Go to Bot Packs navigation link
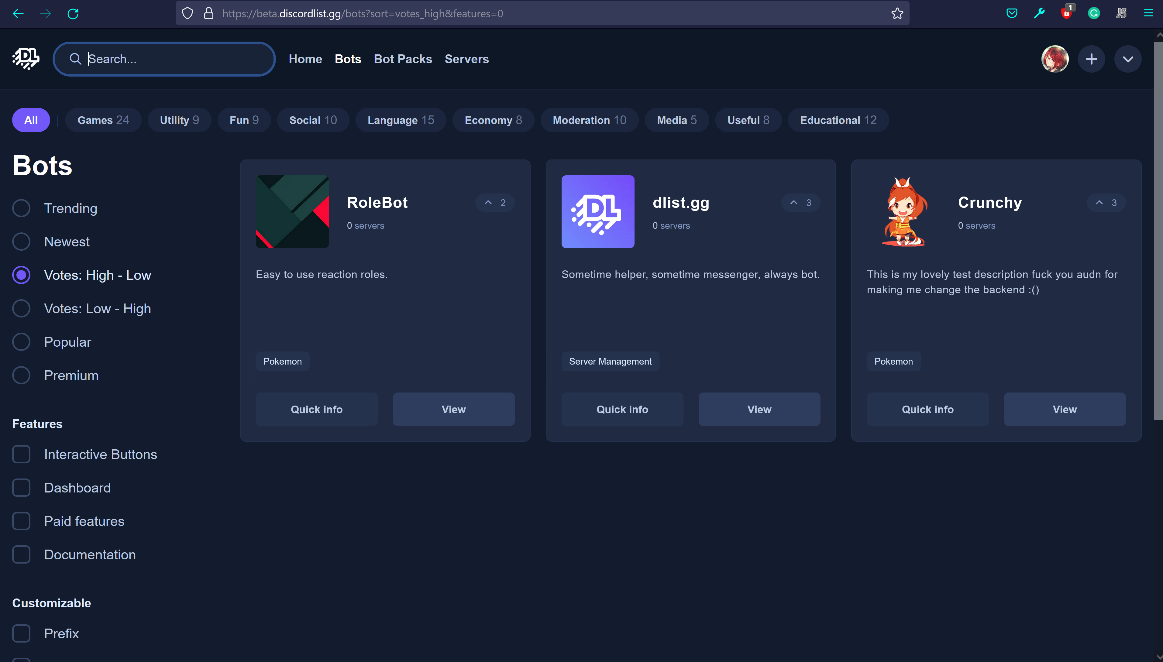Viewport: 1163px width, 662px height. 402,59
